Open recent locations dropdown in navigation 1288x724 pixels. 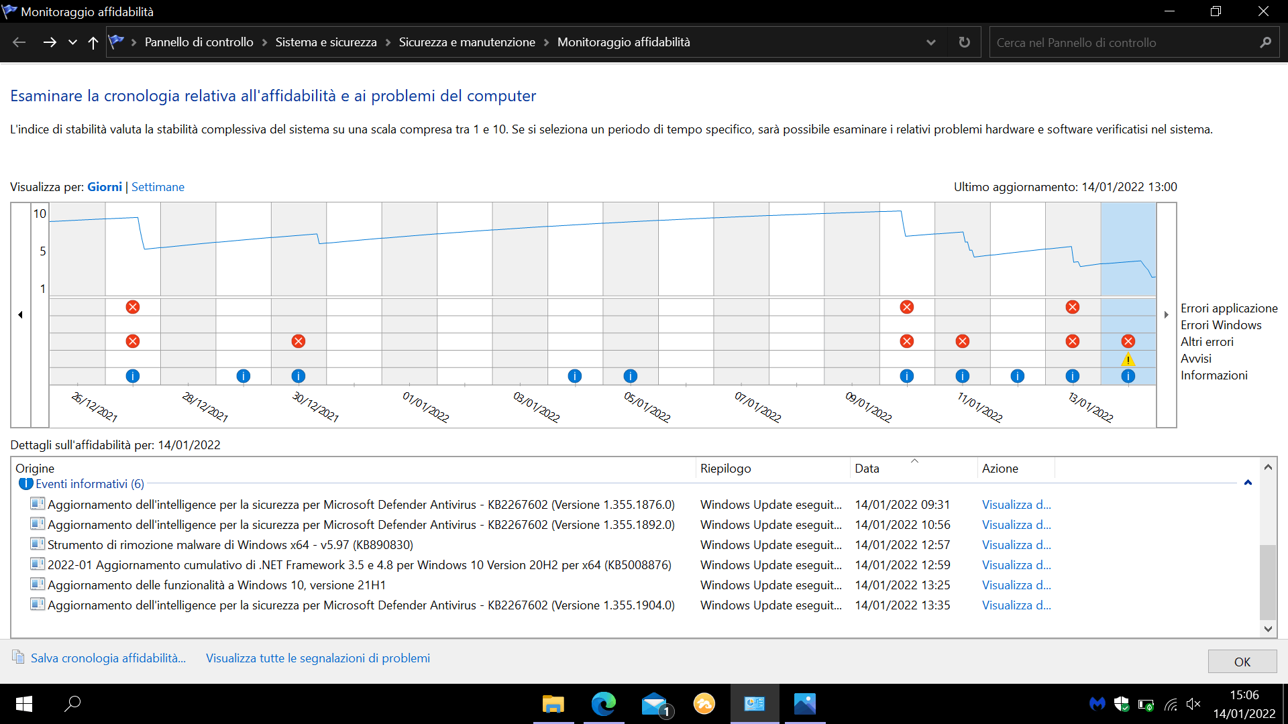coord(72,42)
